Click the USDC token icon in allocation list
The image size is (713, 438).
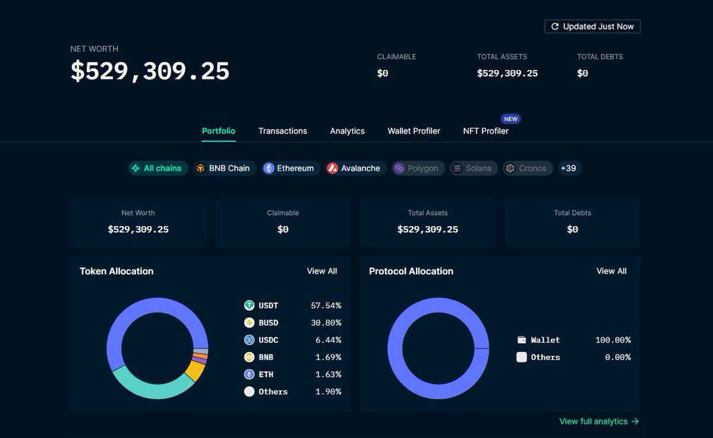(x=250, y=340)
